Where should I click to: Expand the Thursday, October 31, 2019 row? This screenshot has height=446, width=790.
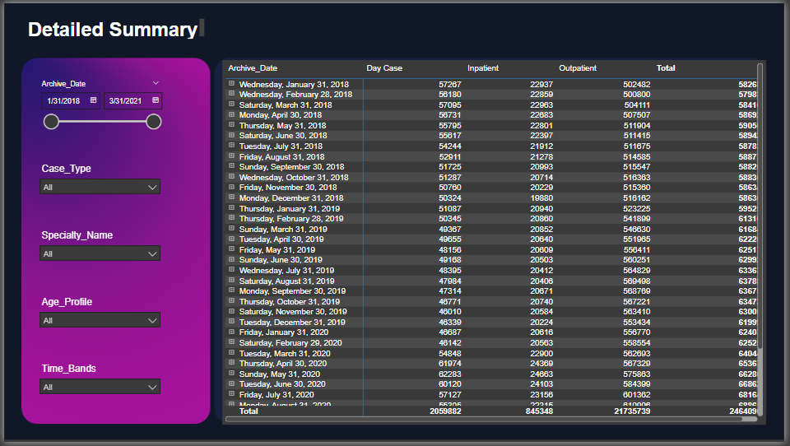(x=232, y=301)
